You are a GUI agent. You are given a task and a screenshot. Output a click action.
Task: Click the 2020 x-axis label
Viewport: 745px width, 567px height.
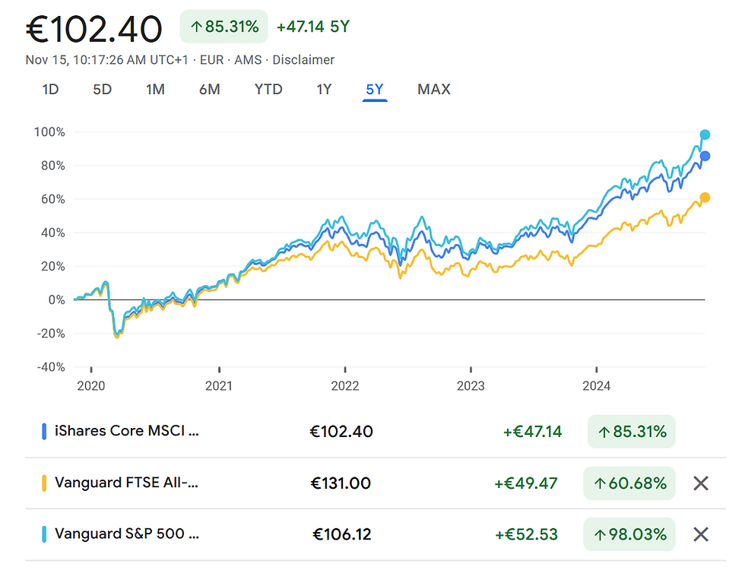90,385
